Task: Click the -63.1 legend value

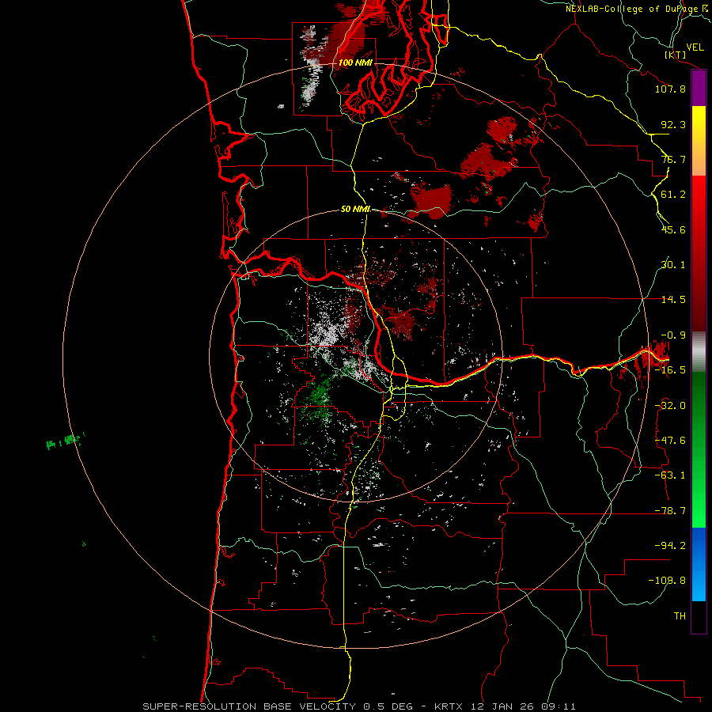Action: pos(670,475)
